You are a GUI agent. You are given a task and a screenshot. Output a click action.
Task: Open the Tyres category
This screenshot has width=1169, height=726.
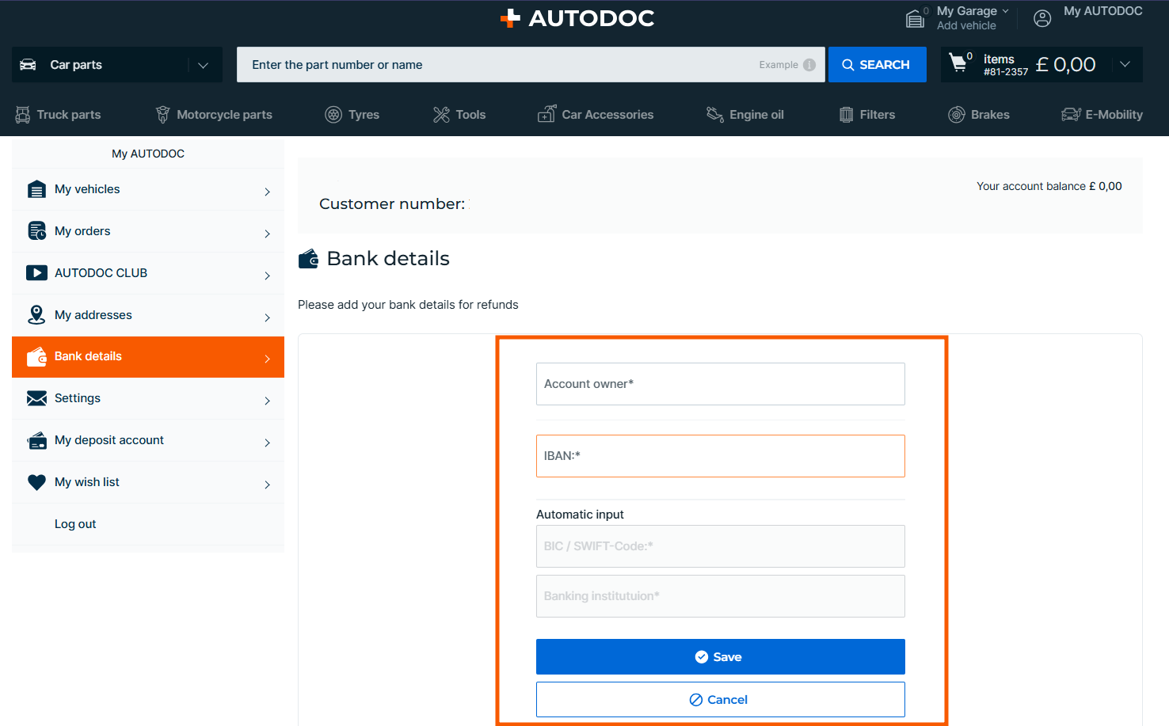[x=352, y=115]
